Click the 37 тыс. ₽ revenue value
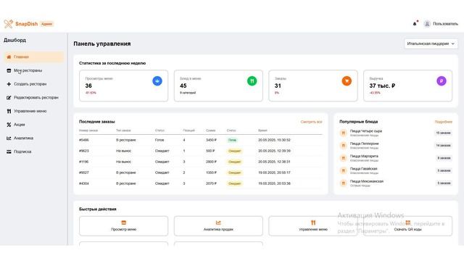The height and width of the screenshot is (261, 464). pos(382,86)
